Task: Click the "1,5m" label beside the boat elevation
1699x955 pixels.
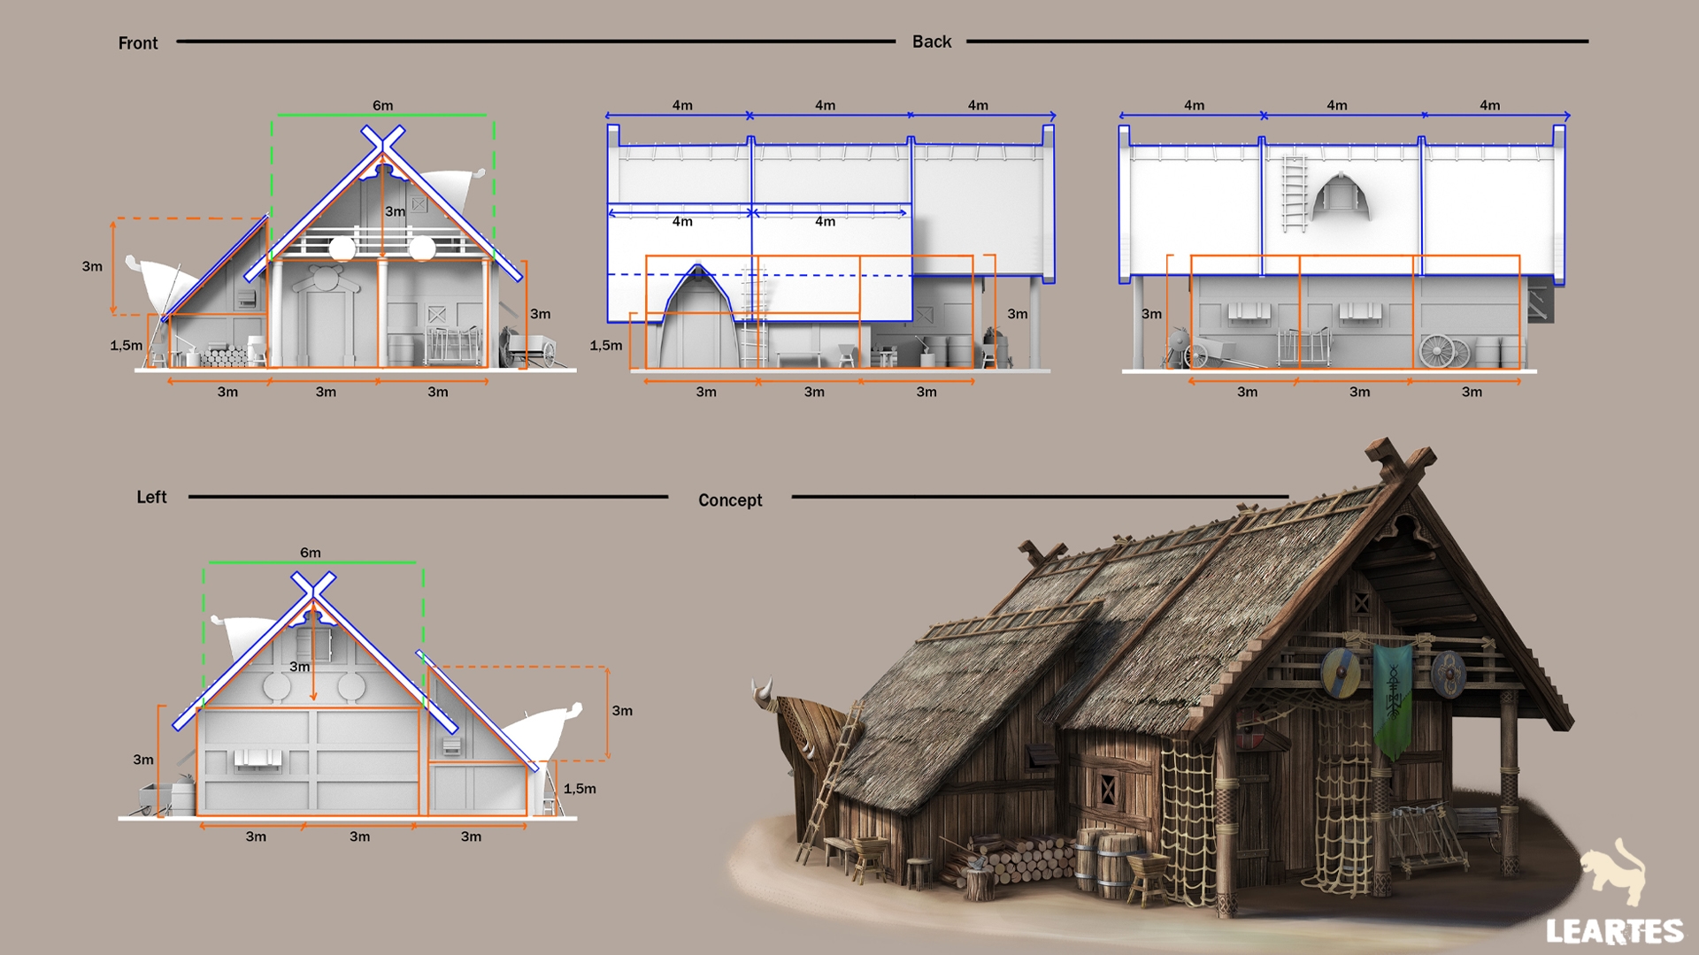Action: [606, 345]
